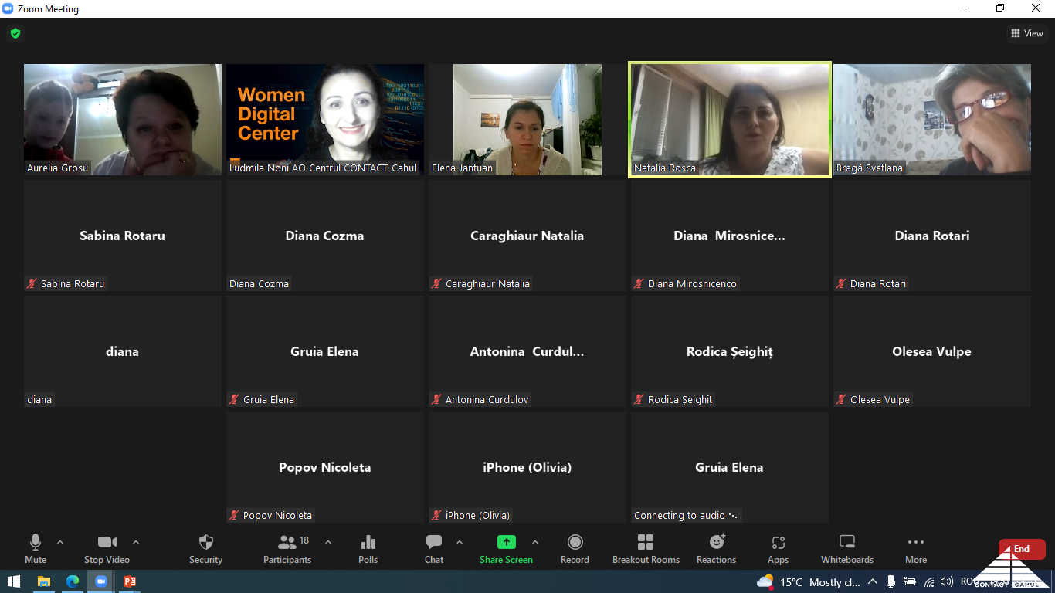Select Natalia Rosca's highlighted video tile
1055x593 pixels.
pyautogui.click(x=730, y=120)
